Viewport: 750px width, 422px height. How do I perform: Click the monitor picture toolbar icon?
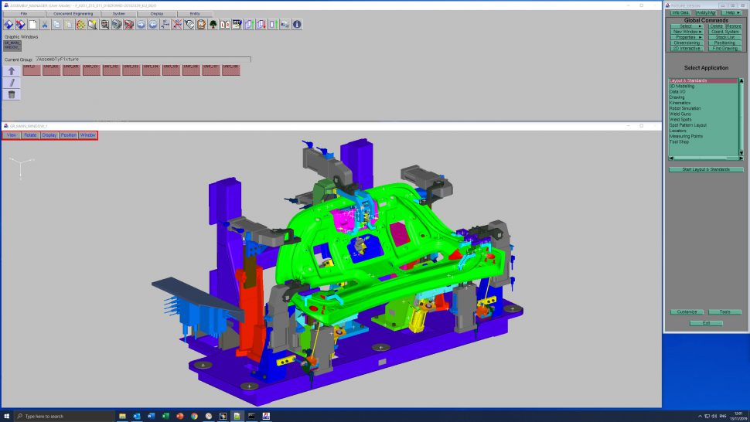click(x=237, y=25)
